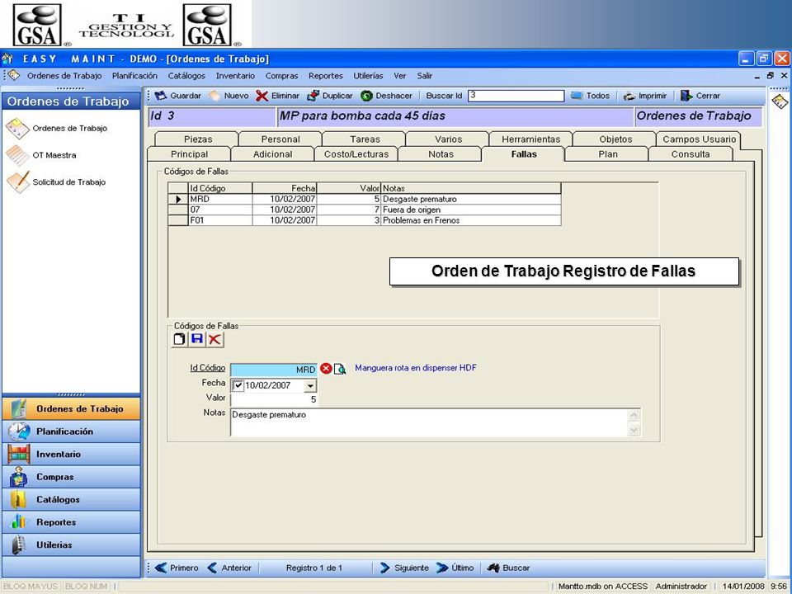Click the Buscar binoculars icon
Screen dimensions: 792x594
click(x=493, y=568)
